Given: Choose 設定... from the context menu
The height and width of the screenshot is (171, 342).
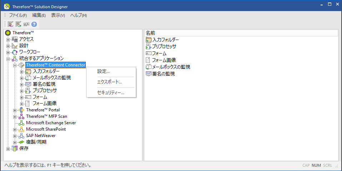Looking at the screenshot, I should [111, 71].
